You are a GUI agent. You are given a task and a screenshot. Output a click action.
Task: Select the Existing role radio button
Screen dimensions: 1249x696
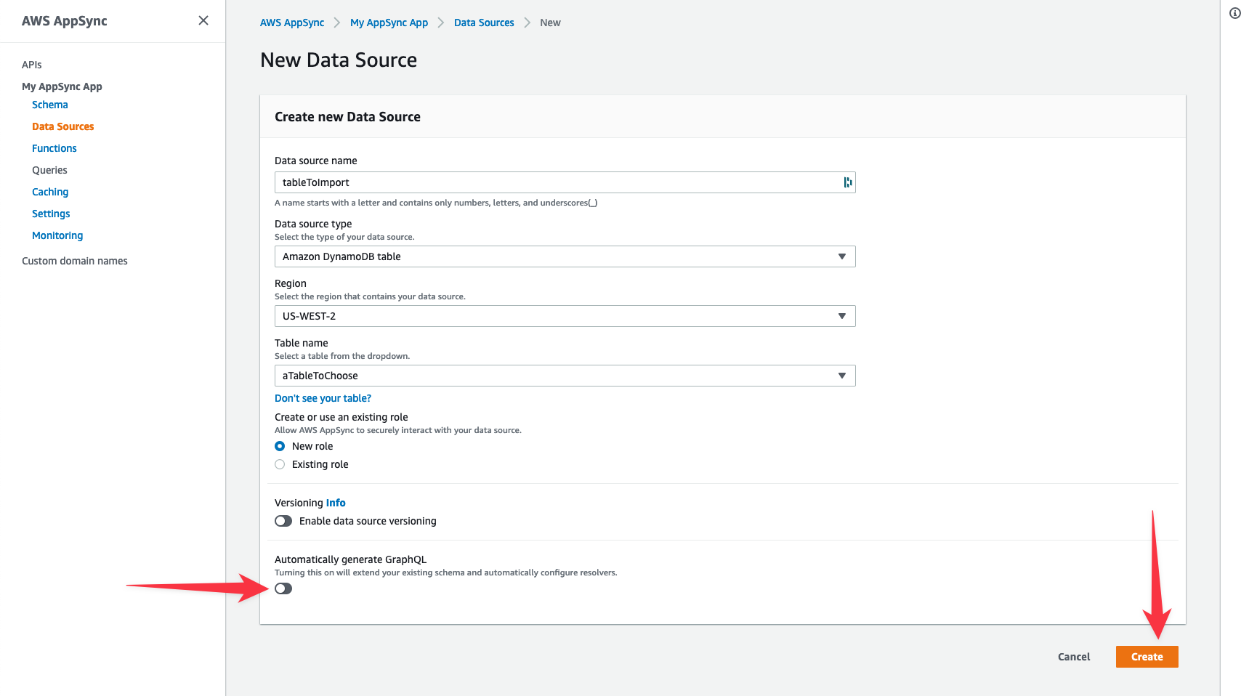point(280,464)
